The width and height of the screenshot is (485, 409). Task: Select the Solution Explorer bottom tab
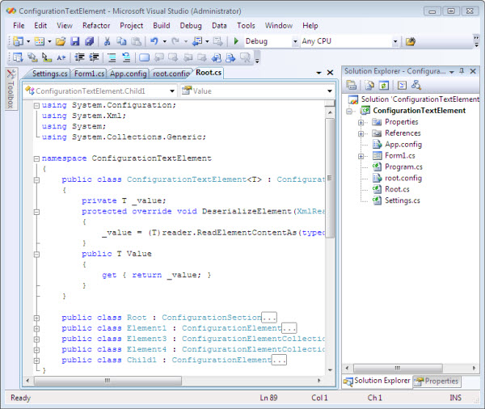[377, 381]
